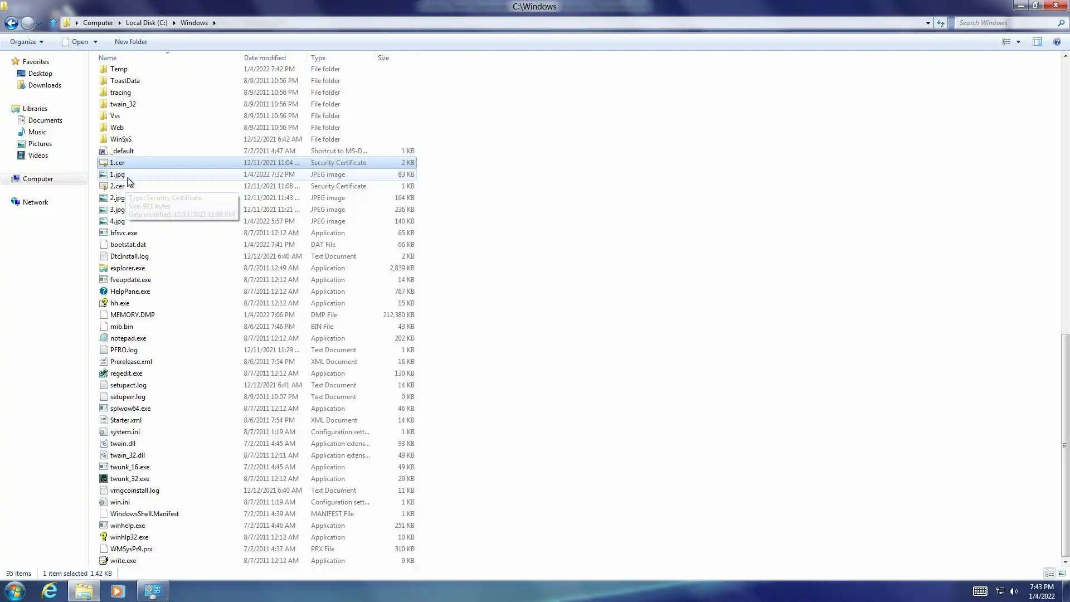This screenshot has height=602, width=1070.
Task: Toggle the preview pane button
Action: tap(1037, 42)
